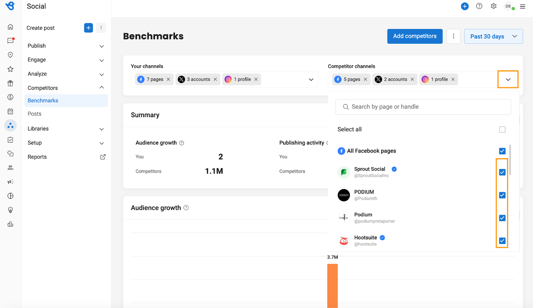Uncheck the All Facebook pages checkbox
Image resolution: width=533 pixels, height=308 pixels.
click(x=502, y=151)
